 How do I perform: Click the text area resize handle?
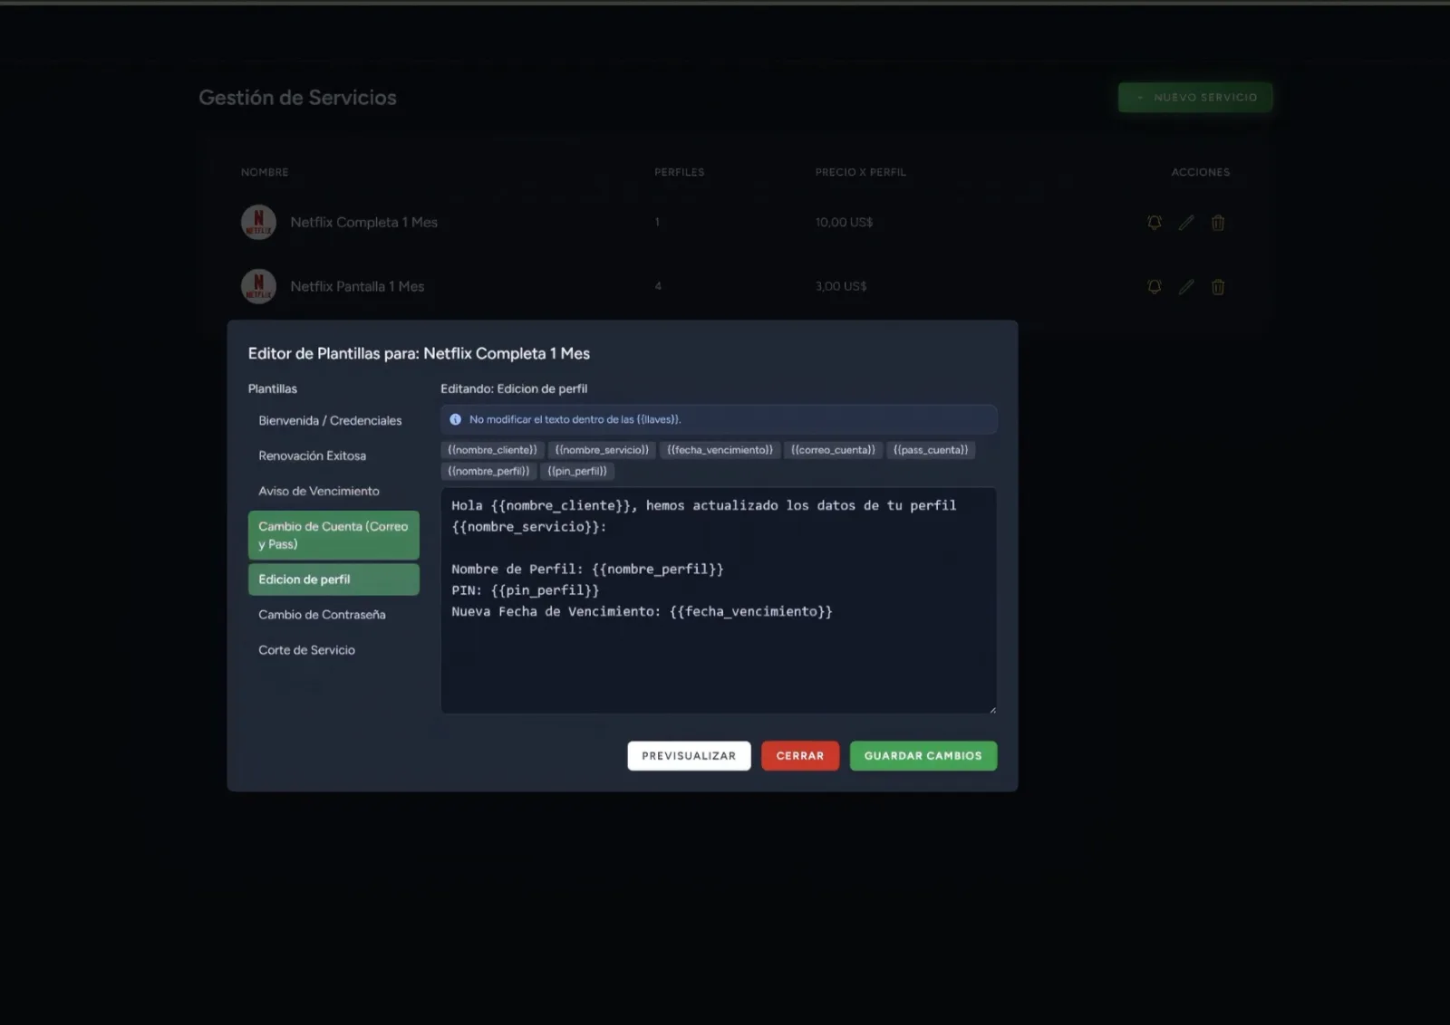[x=992, y=710]
